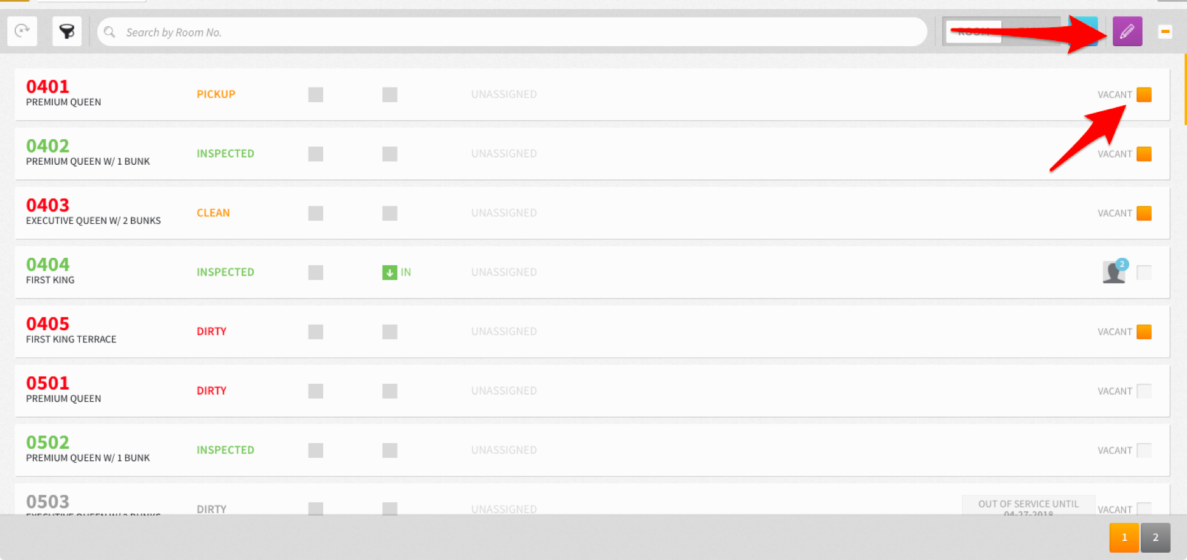Tick the empty checkbox for room 0501
The width and height of the screenshot is (1187, 560).
coord(1144,391)
